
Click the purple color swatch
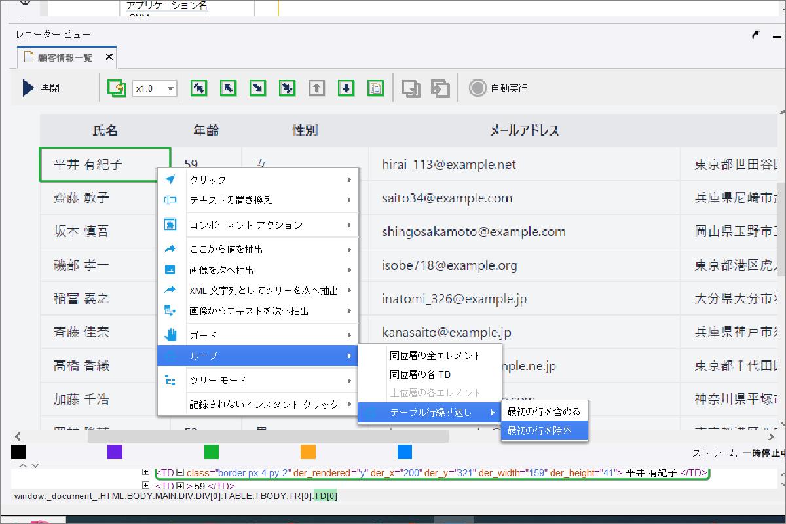(115, 452)
